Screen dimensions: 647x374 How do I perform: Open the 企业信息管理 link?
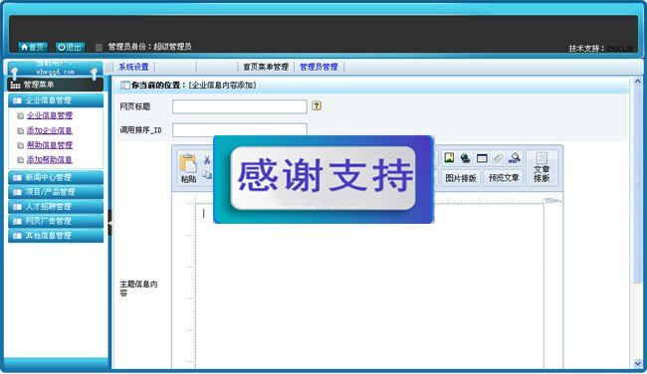[50, 115]
